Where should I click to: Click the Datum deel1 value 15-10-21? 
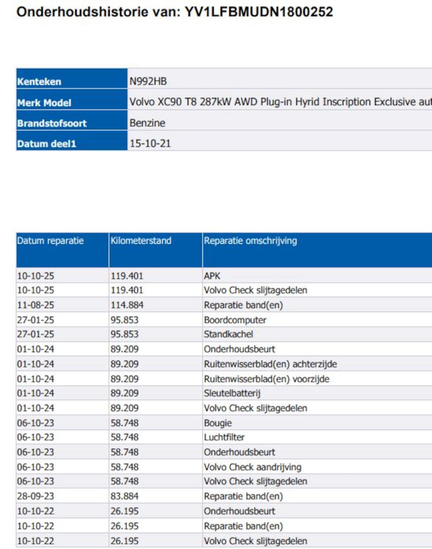click(x=150, y=143)
